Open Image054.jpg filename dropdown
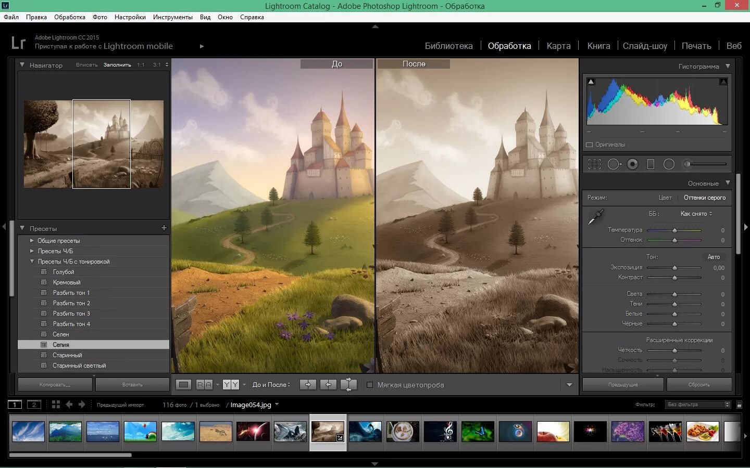This screenshot has height=468, width=750. pyautogui.click(x=277, y=404)
